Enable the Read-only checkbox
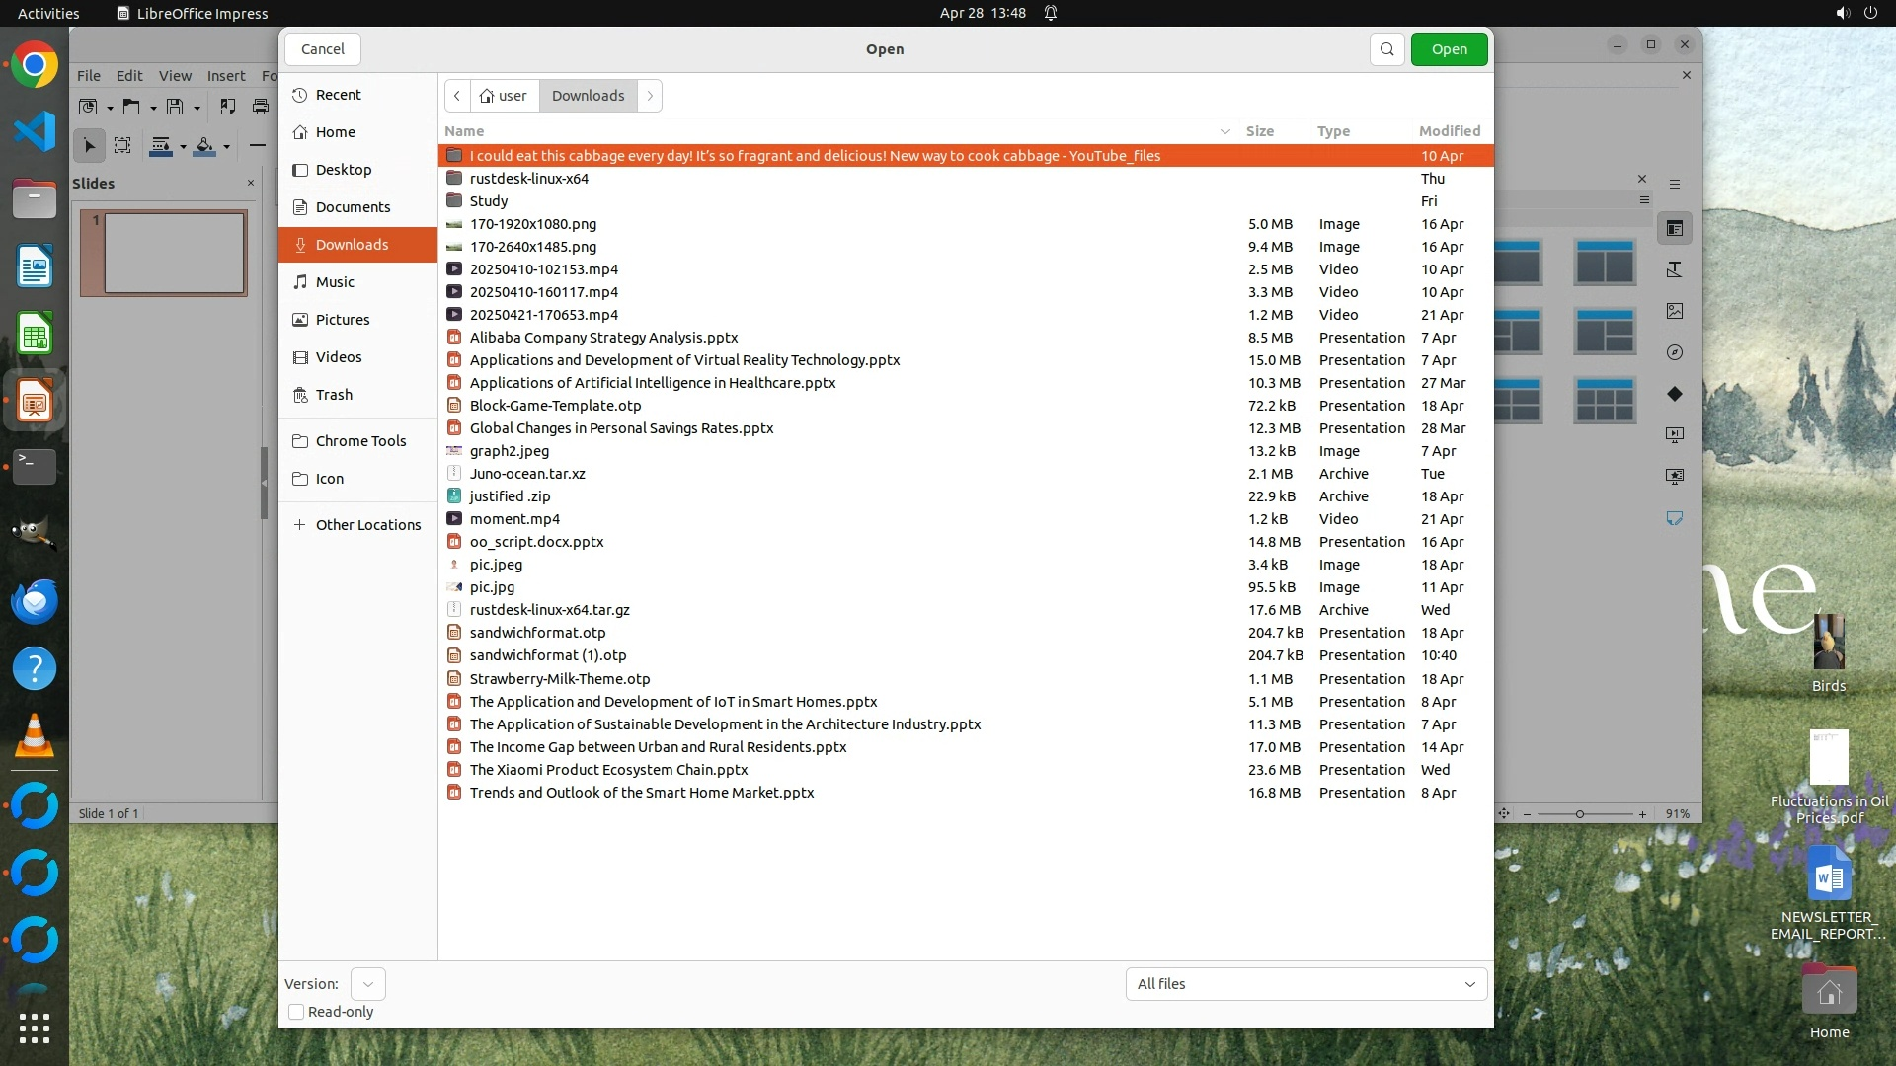 (x=296, y=1012)
